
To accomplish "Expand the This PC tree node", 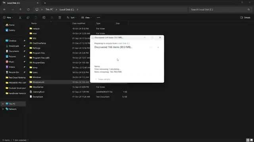I will coord(3,104).
